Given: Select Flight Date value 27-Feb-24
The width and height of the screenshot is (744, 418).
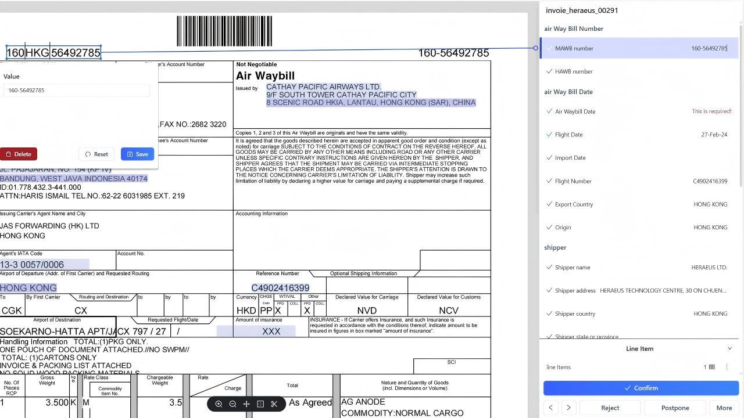Looking at the screenshot, I should click(714, 135).
